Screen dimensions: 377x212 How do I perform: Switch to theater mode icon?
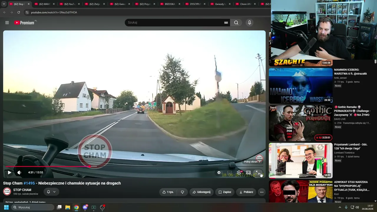(248, 173)
